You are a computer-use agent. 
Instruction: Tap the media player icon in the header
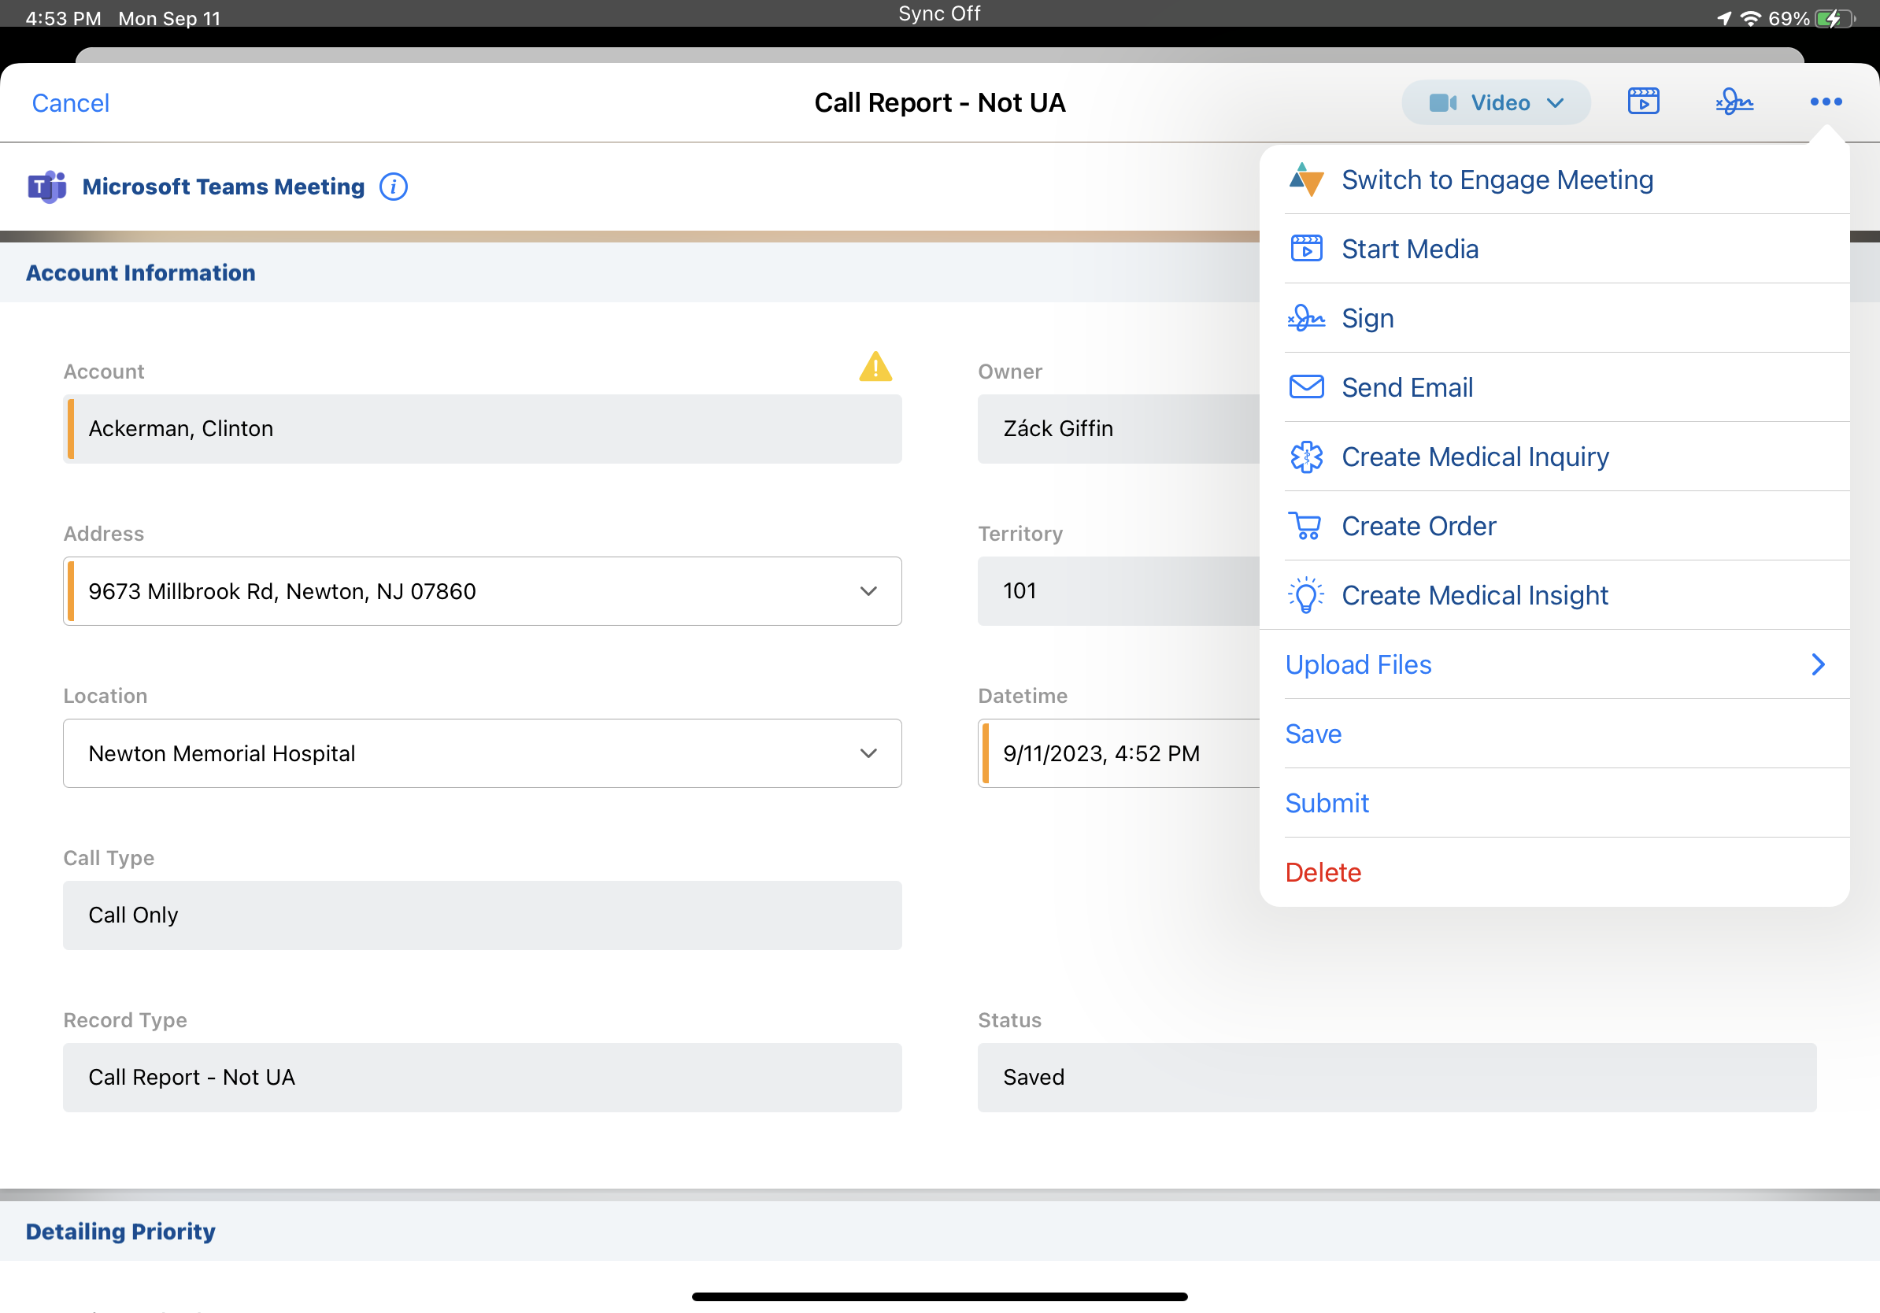[x=1642, y=102]
